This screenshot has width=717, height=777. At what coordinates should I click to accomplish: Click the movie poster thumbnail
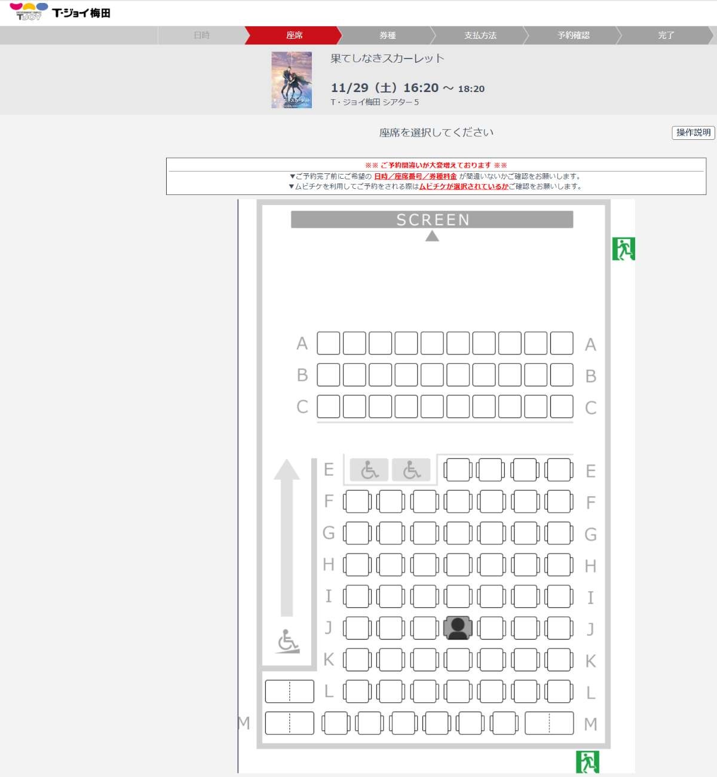(292, 79)
